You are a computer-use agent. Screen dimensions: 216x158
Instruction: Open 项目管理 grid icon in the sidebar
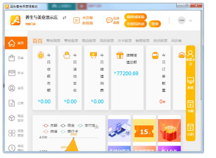point(12,133)
